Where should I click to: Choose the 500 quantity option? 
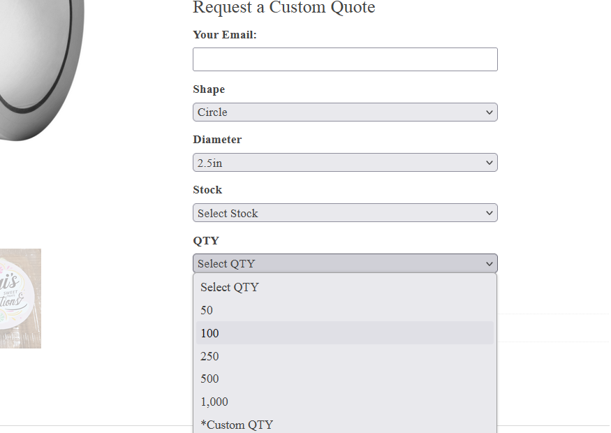[x=209, y=379]
